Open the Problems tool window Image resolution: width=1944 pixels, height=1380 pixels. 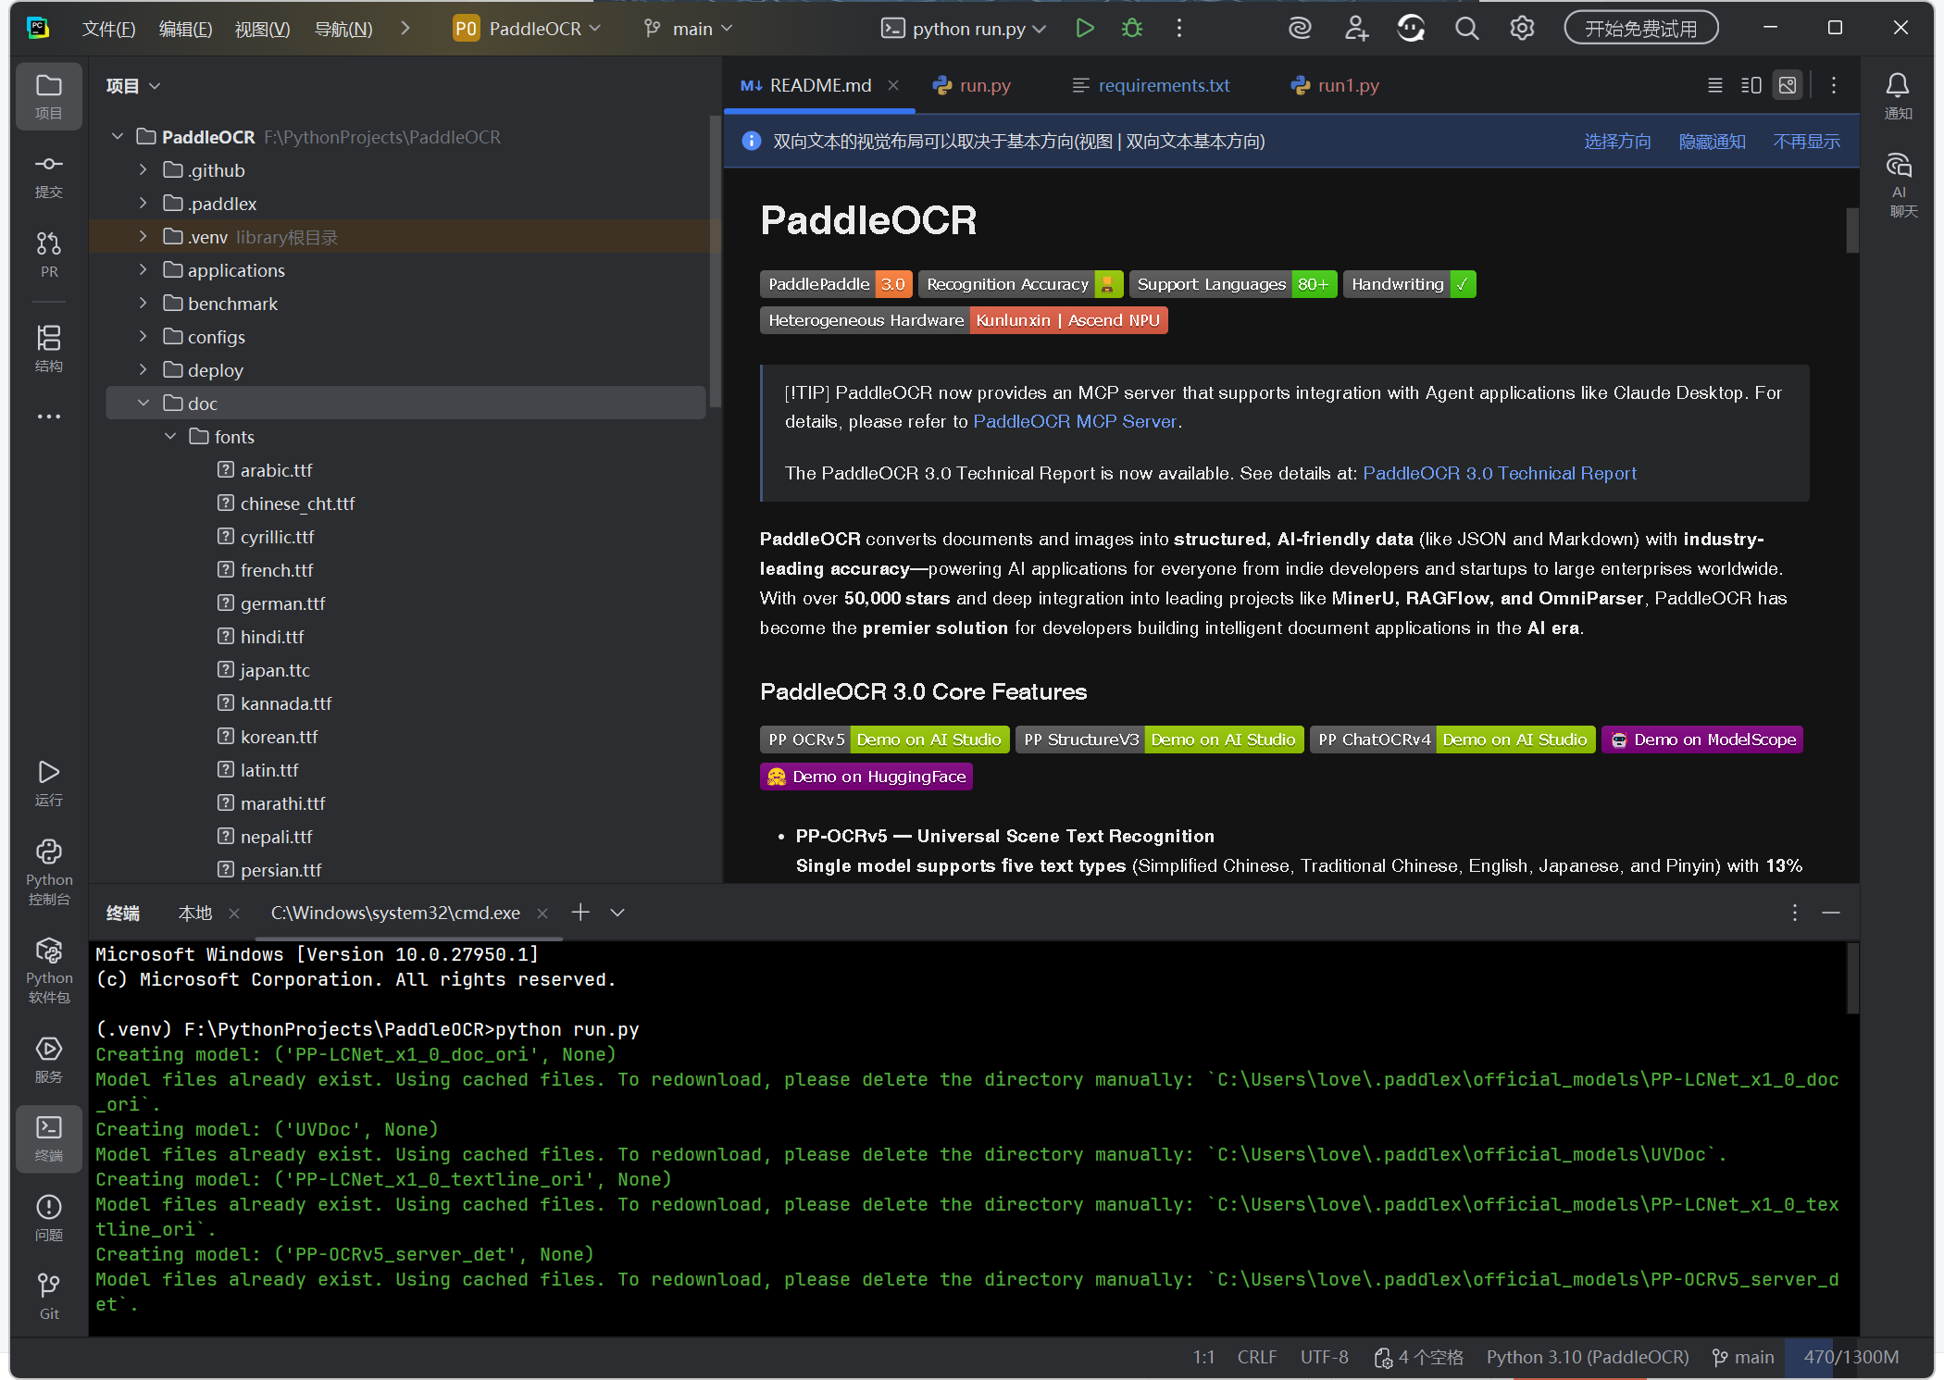49,1218
